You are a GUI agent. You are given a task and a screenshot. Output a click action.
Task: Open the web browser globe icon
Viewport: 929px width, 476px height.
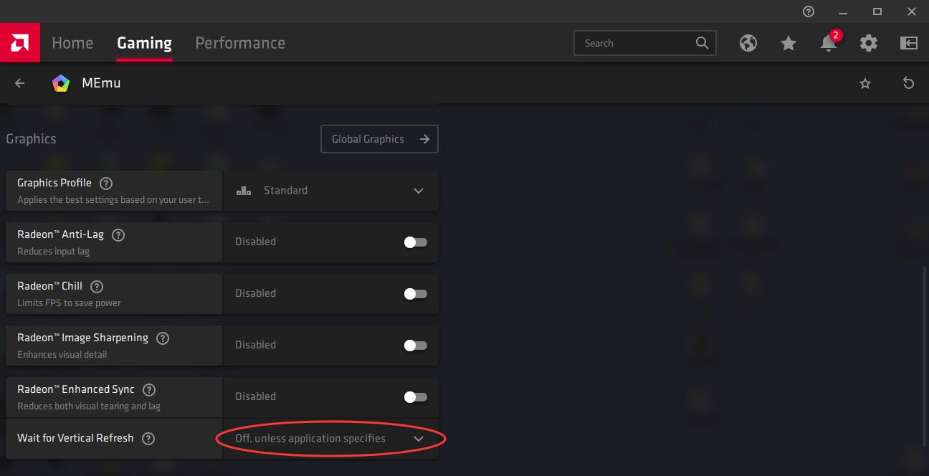tap(748, 43)
